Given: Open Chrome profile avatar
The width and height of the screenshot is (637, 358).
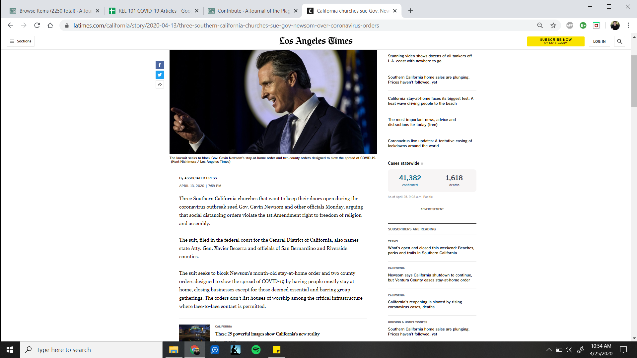Looking at the screenshot, I should (615, 26).
